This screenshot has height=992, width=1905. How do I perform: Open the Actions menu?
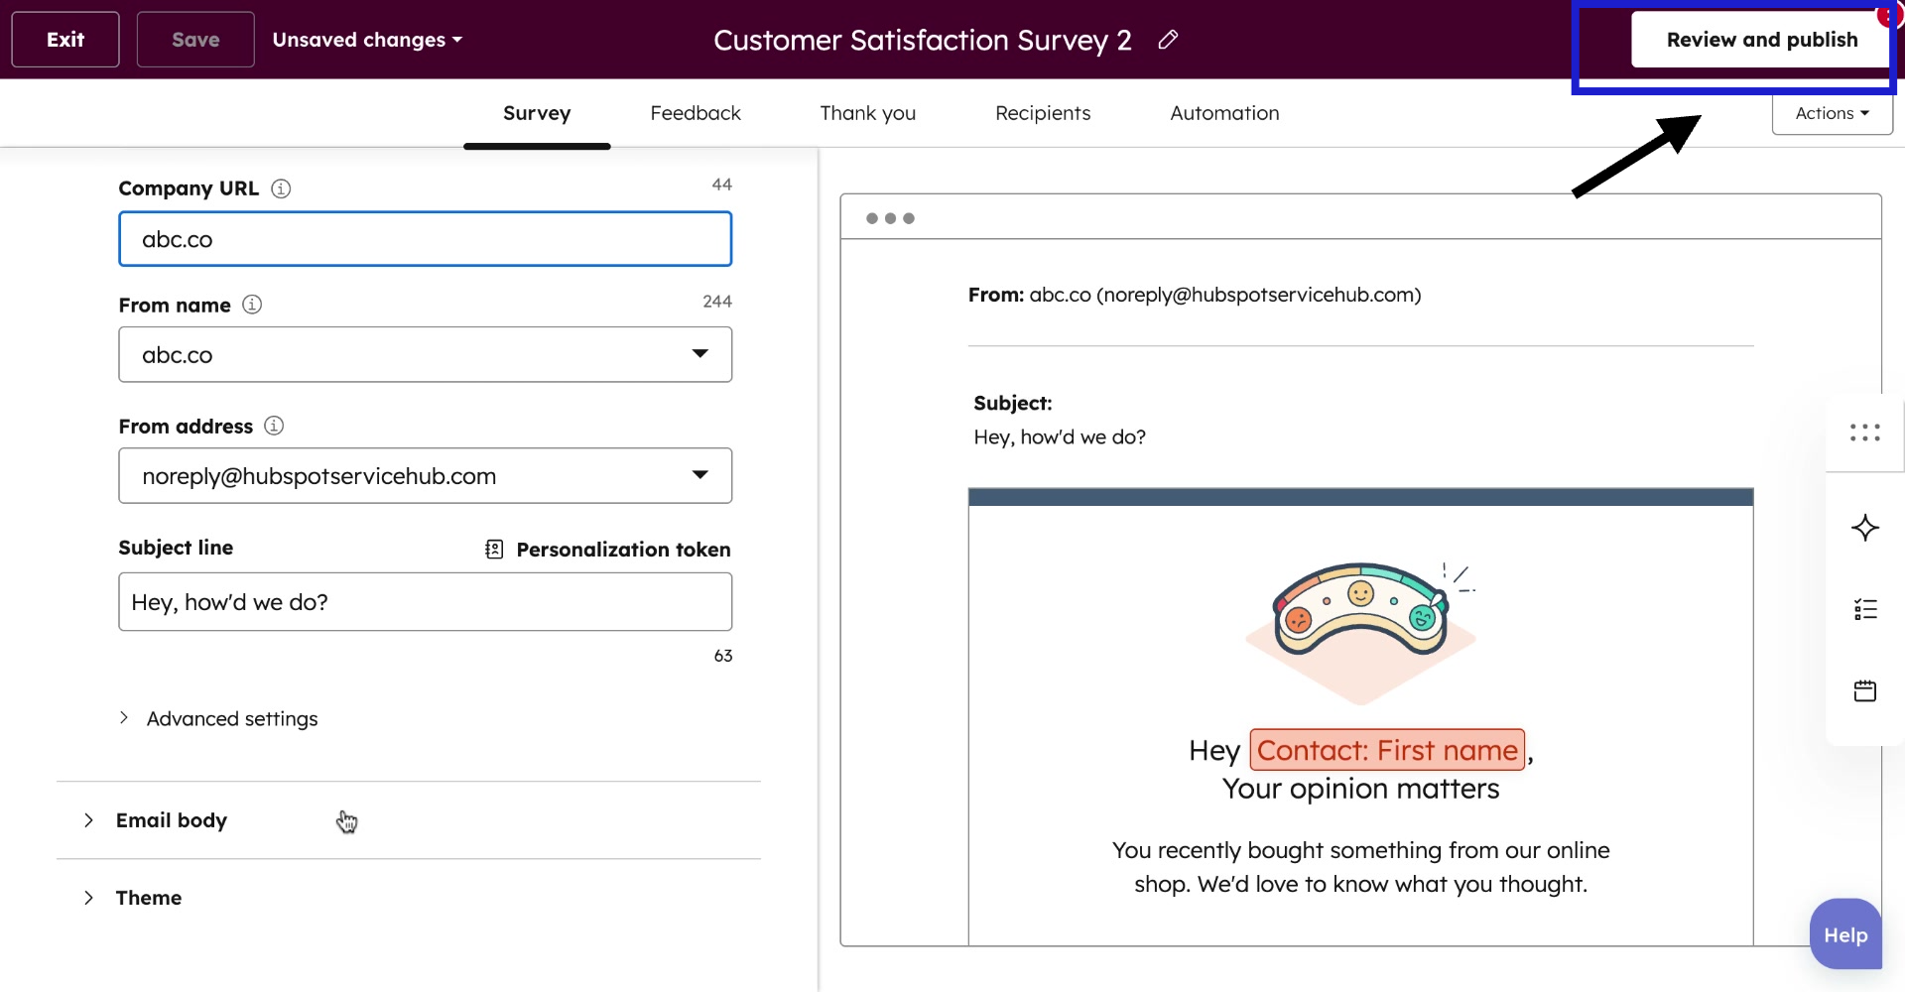1831,112
